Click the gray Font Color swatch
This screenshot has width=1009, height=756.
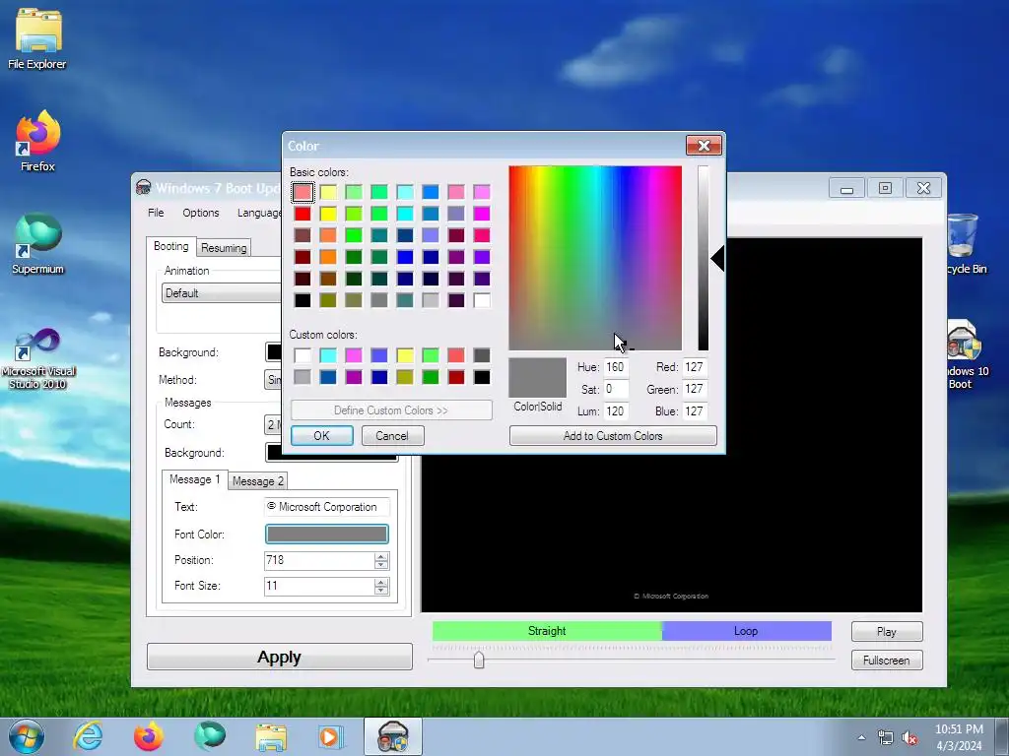(x=327, y=534)
